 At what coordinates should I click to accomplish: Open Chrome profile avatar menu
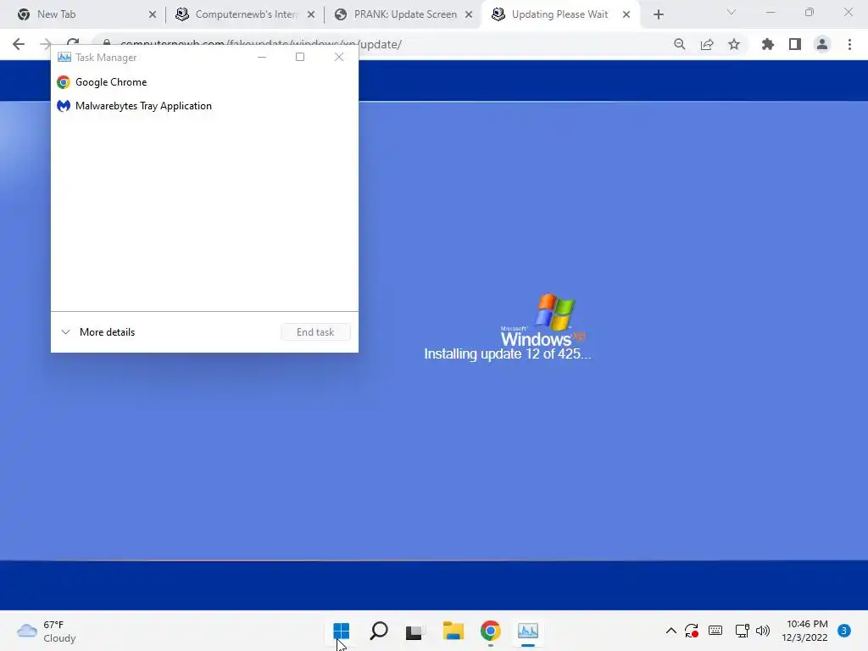(x=822, y=44)
